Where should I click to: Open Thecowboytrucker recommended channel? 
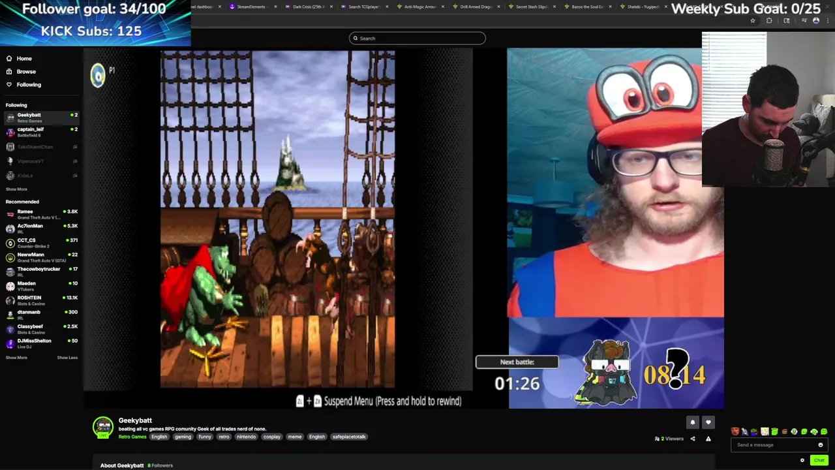(41, 272)
